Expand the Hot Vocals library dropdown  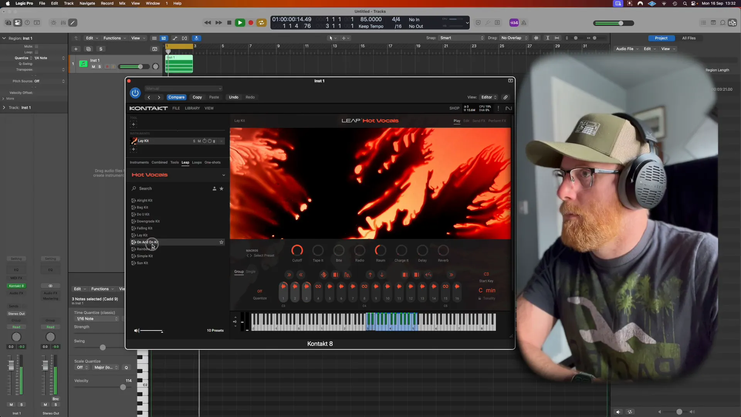223,175
